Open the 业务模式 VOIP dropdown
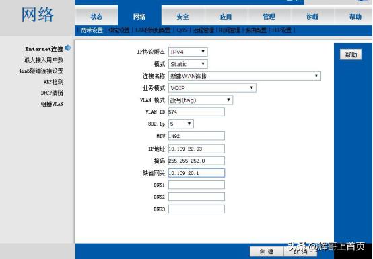 click(x=212, y=88)
